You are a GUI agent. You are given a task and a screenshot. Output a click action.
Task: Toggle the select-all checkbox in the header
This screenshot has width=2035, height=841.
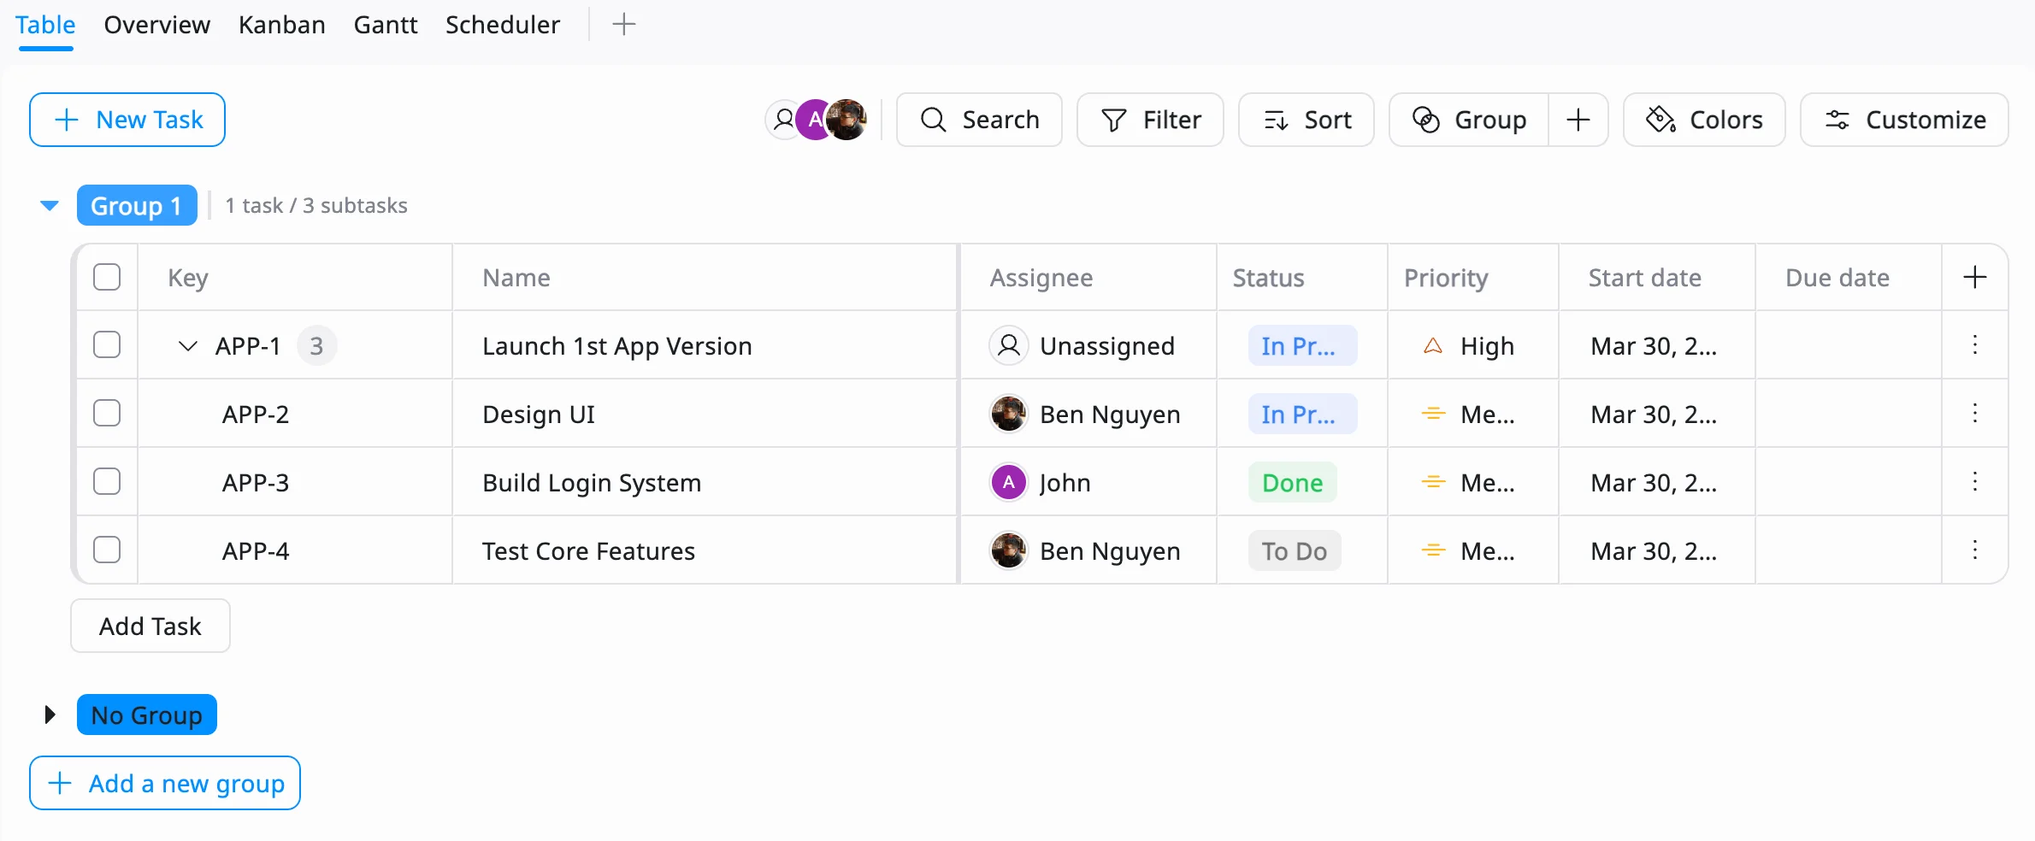107,278
